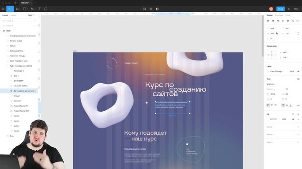Open fill style library icon

point(293,114)
